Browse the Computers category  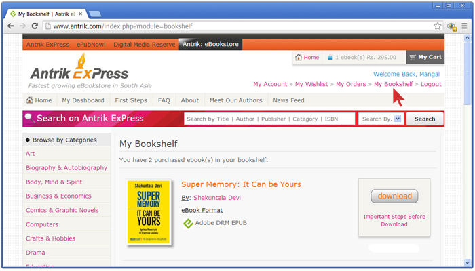pyautogui.click(x=42, y=224)
